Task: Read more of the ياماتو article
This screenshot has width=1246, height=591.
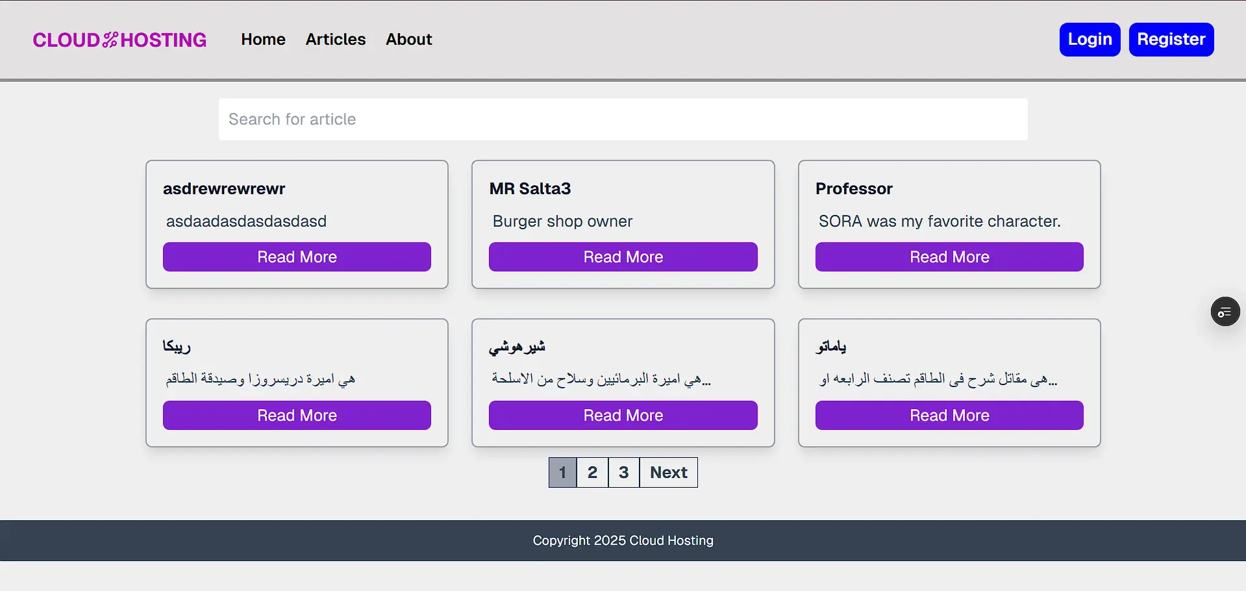Action: click(949, 416)
